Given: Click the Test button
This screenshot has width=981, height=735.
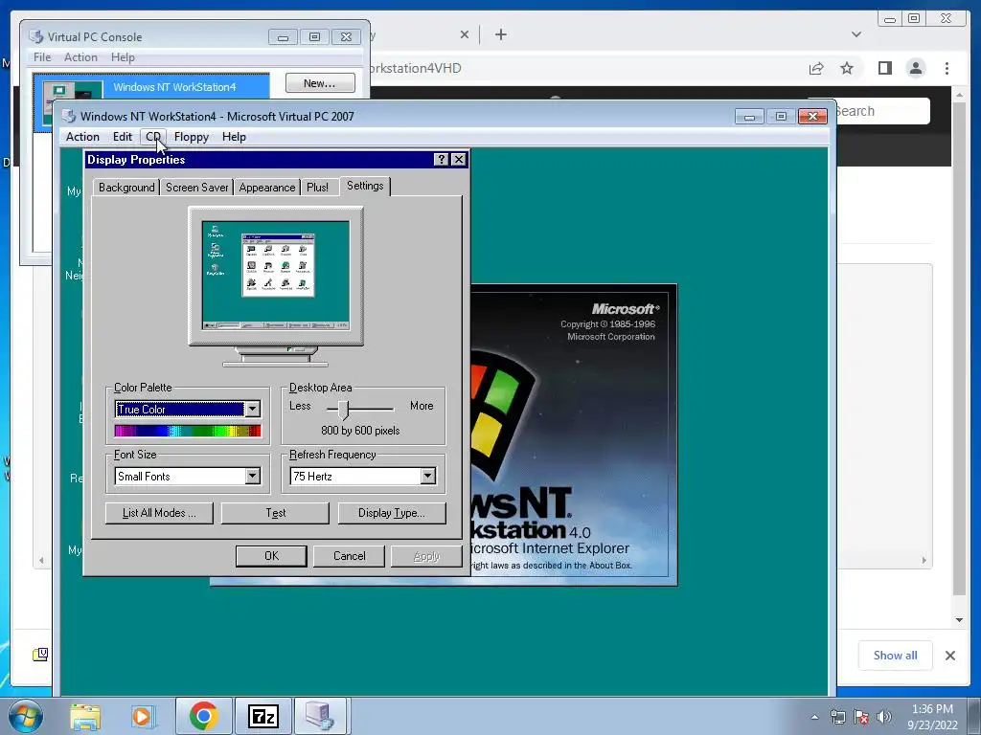Looking at the screenshot, I should tap(275, 513).
